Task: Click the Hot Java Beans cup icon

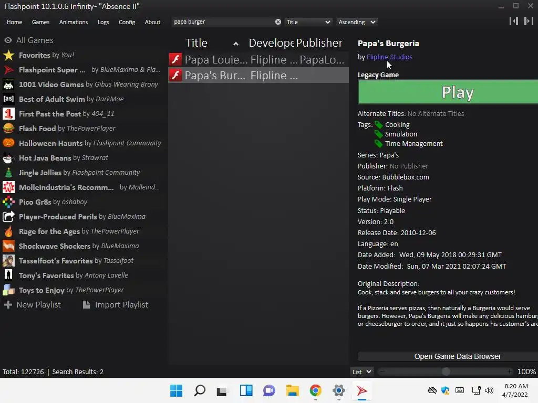Action: click(x=8, y=157)
